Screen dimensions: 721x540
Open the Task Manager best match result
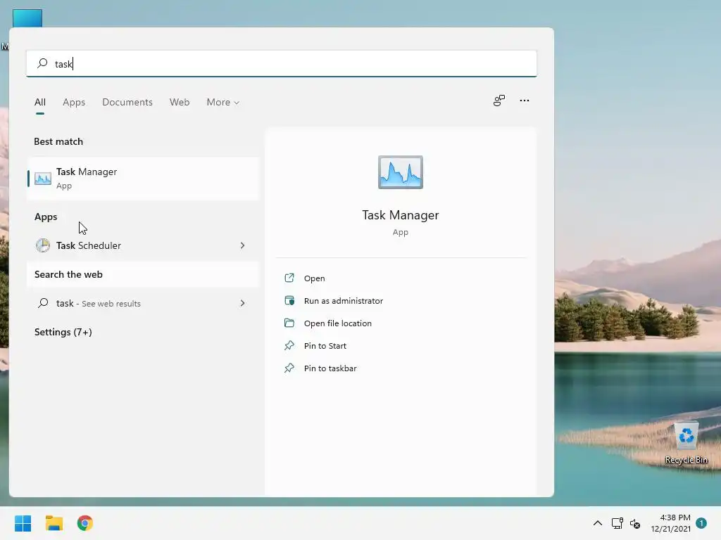point(143,178)
